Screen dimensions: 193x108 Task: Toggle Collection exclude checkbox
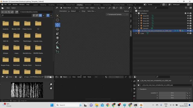coord(185,13)
